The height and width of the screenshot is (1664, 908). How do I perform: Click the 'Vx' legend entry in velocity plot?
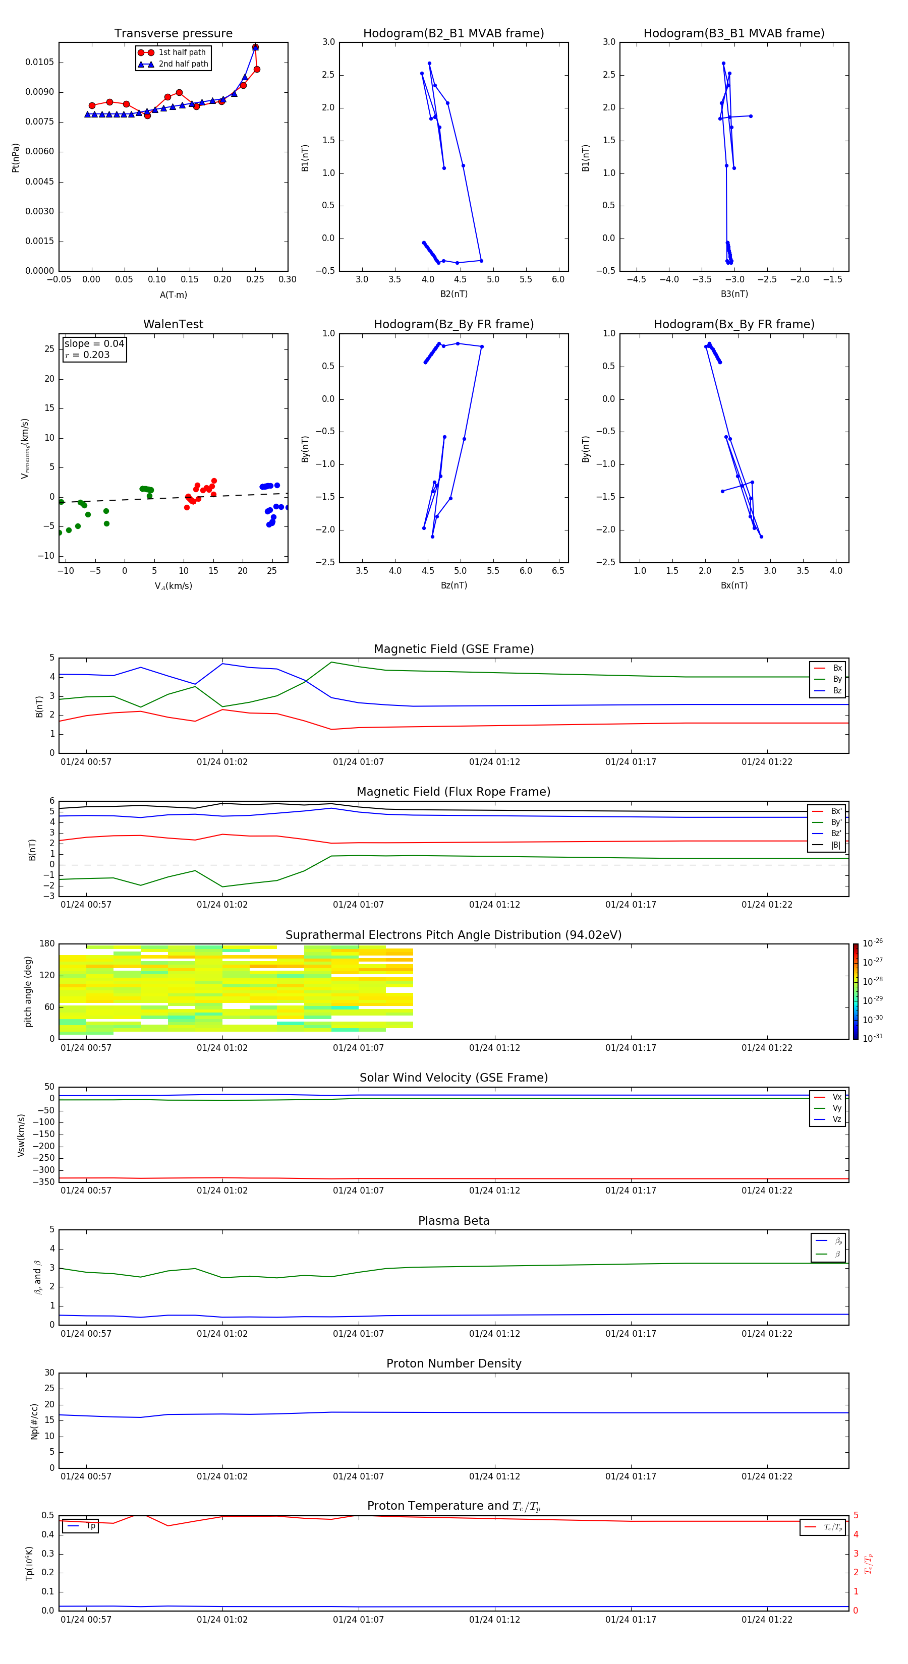828,1097
